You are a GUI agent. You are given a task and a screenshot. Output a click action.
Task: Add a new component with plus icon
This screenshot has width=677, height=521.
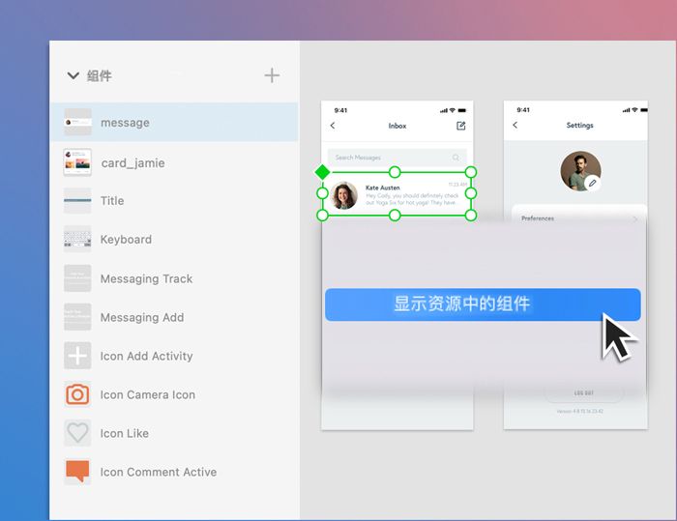(272, 75)
